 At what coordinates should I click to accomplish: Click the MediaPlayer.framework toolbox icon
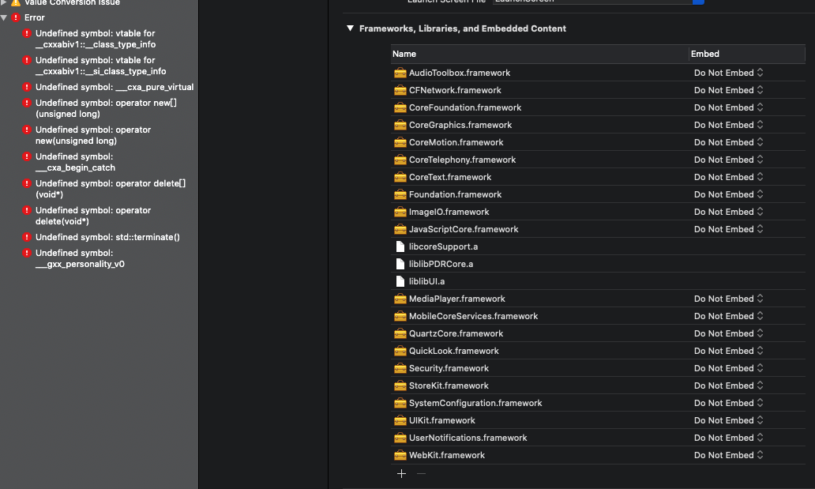coord(400,299)
